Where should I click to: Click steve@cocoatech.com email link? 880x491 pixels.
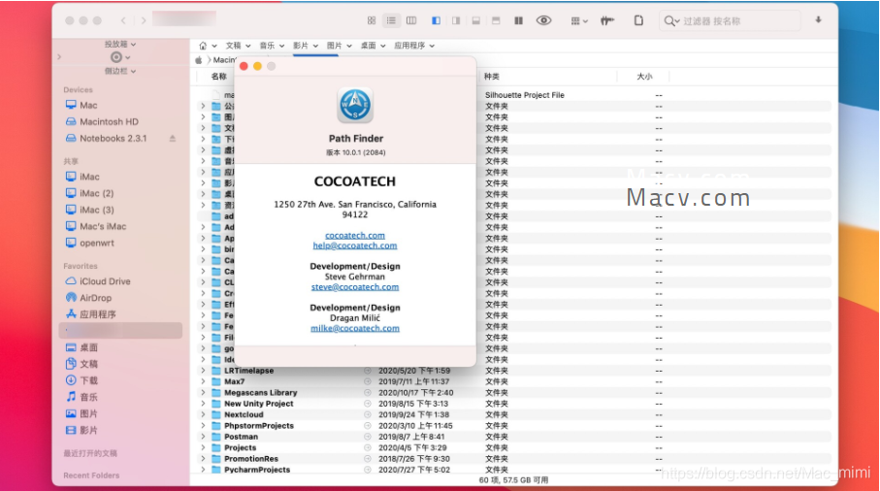coord(355,287)
